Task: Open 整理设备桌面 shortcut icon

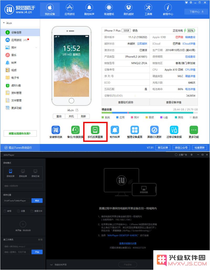Action: point(135,130)
